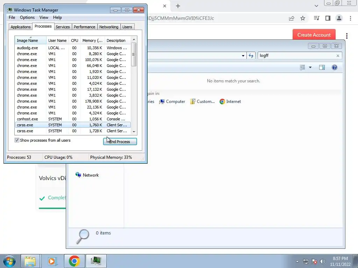Select chrome.exe row using 178,908 K

point(73,101)
